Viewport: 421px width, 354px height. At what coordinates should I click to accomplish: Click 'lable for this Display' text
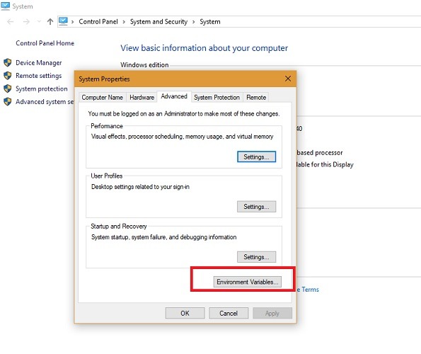click(325, 164)
